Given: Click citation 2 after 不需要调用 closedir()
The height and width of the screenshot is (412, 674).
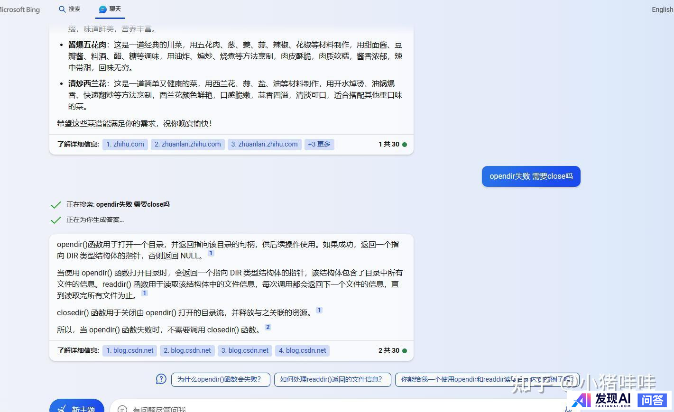Looking at the screenshot, I should coord(268,327).
